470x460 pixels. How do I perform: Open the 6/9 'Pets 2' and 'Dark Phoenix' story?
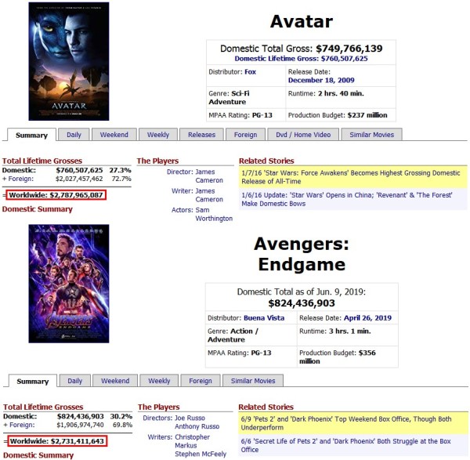click(346, 423)
